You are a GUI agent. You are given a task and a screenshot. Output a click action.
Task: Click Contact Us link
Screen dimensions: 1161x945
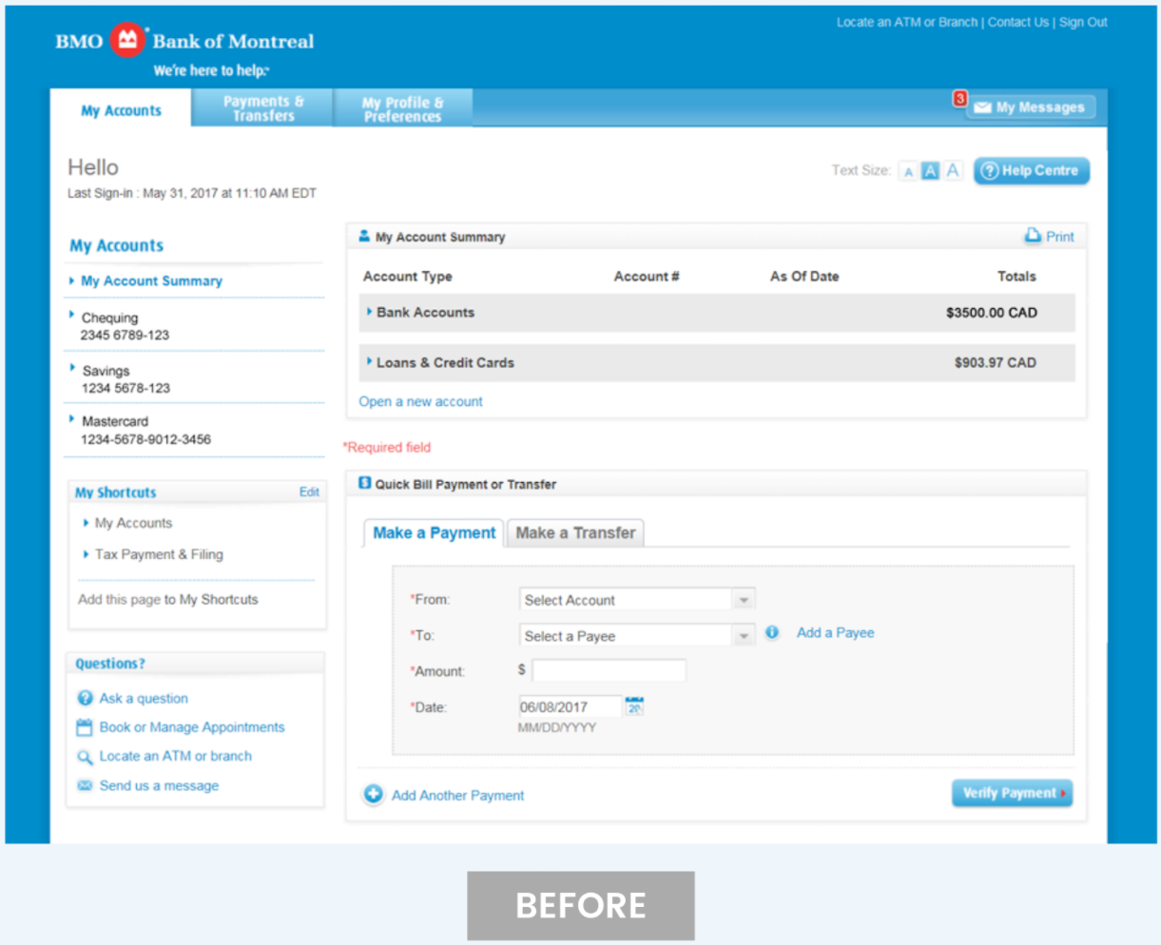(x=1018, y=22)
